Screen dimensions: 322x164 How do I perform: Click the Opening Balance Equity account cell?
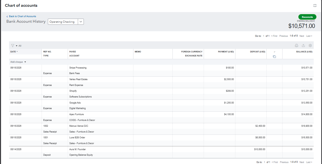[x=81, y=155]
